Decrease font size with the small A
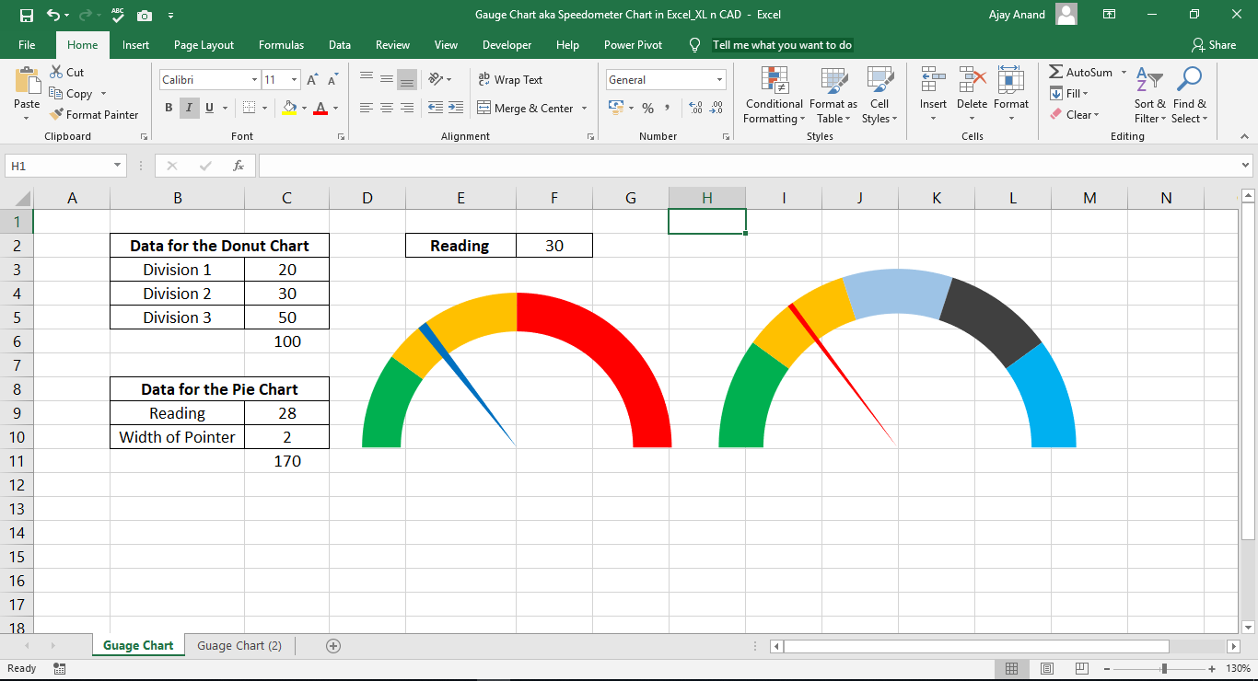This screenshot has width=1258, height=681. (x=332, y=80)
